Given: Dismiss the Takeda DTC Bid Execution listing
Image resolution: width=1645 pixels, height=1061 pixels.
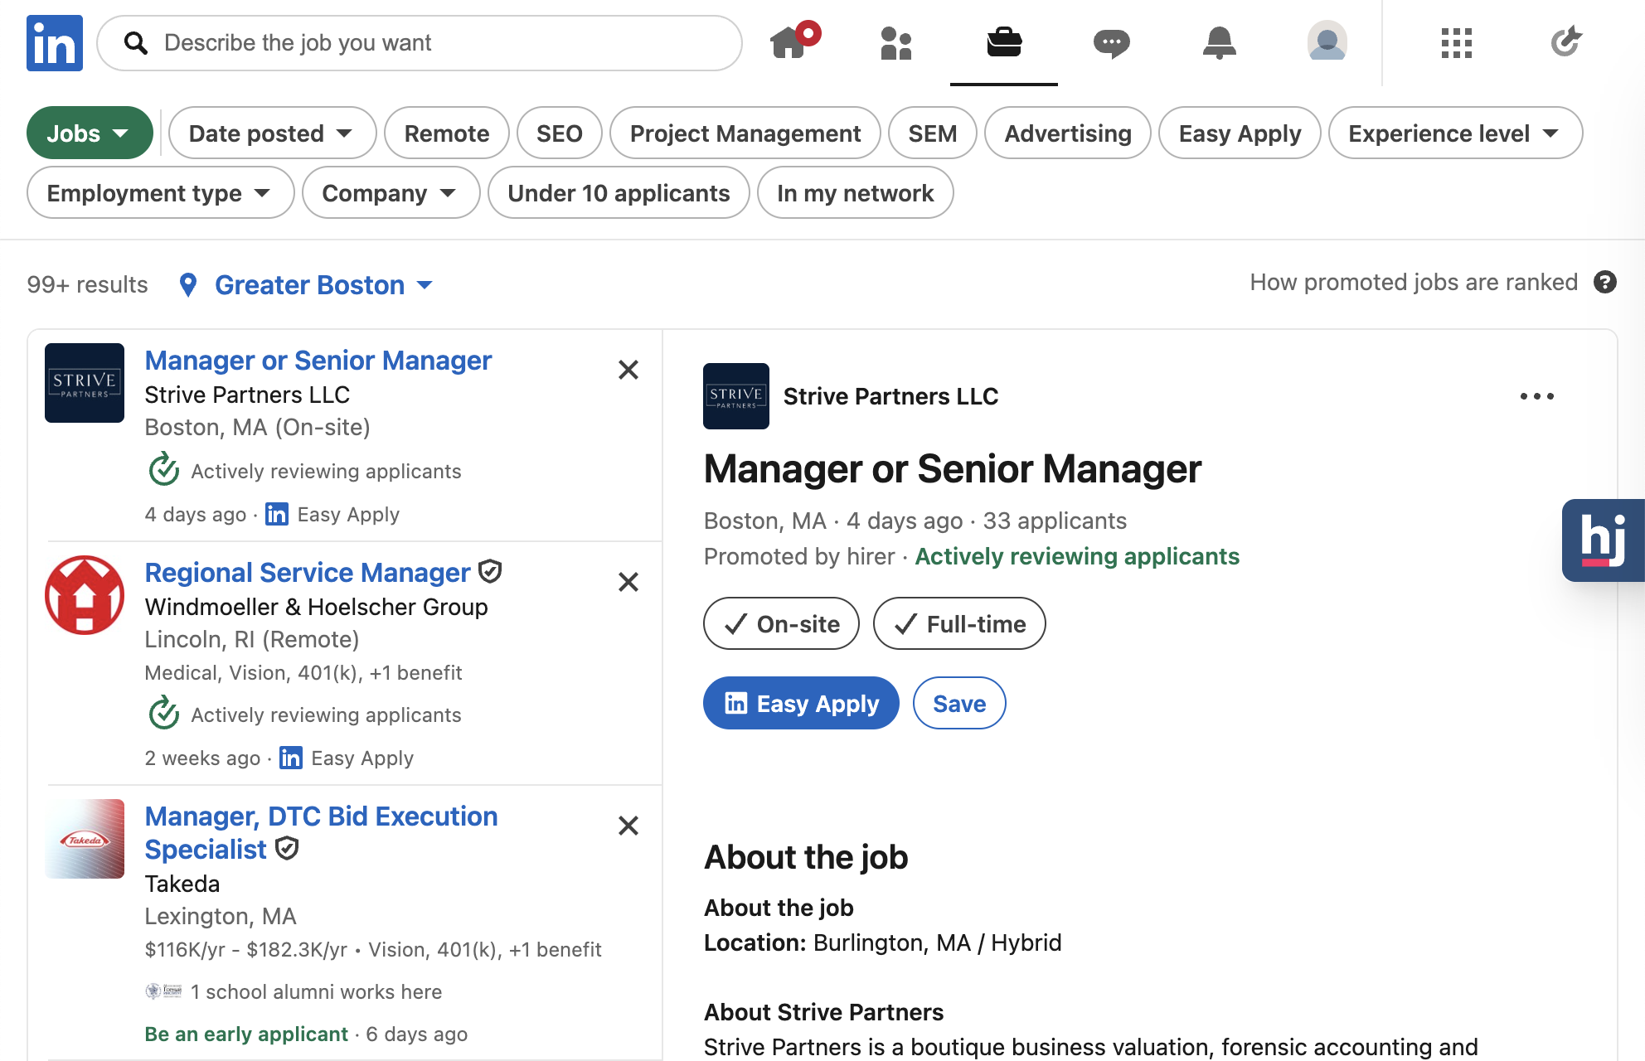Looking at the screenshot, I should click(628, 826).
